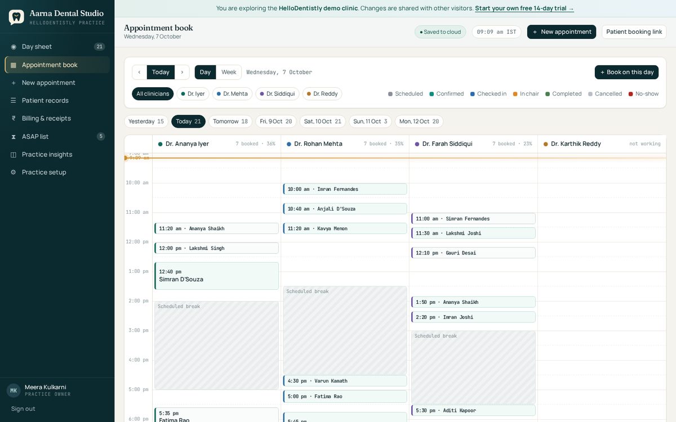
Task: Open 2:20 pm Imran Joshi appointment
Action: click(x=473, y=317)
